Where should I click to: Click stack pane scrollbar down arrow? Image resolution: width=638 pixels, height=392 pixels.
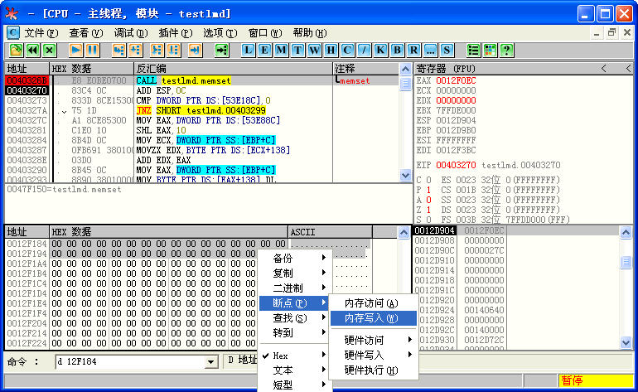click(x=626, y=343)
